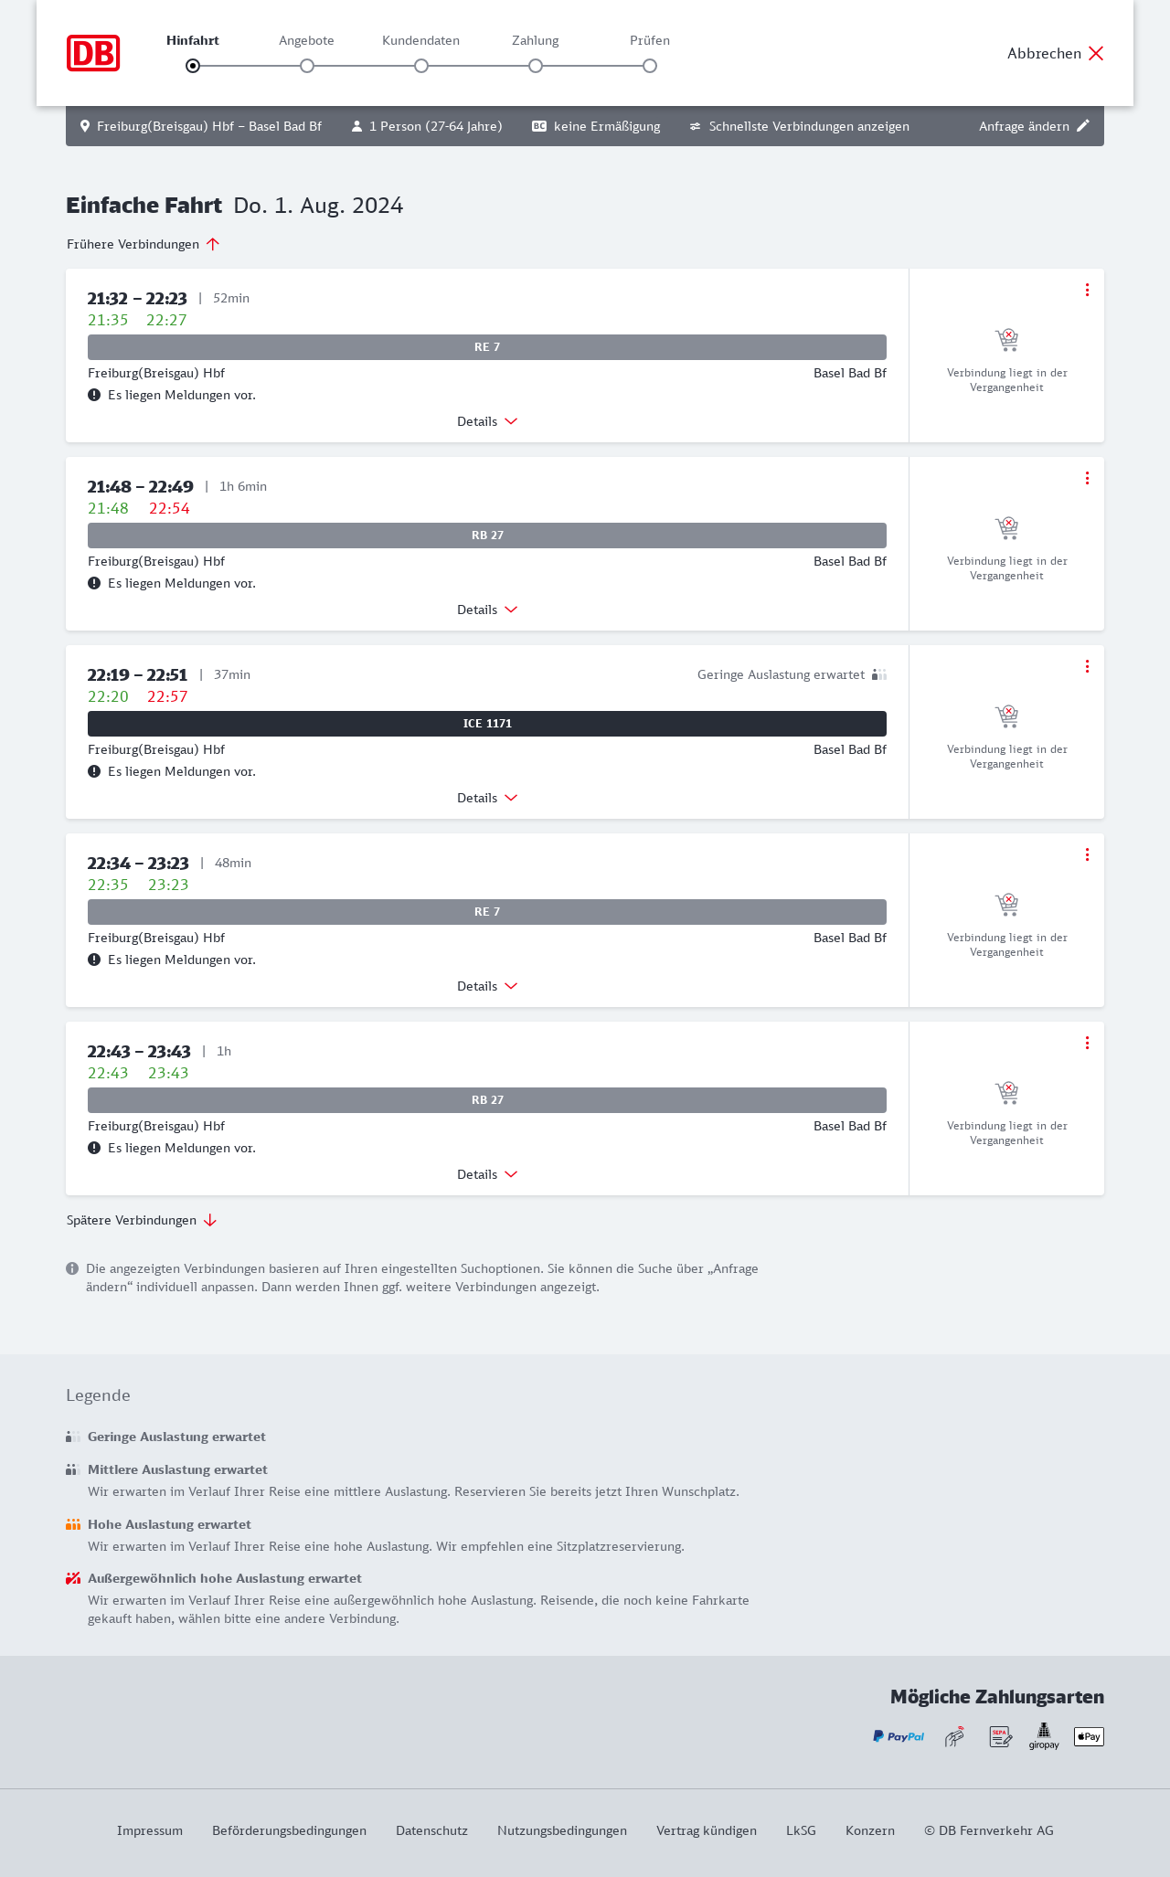Click the PayPal payment icon

pyautogui.click(x=899, y=1736)
